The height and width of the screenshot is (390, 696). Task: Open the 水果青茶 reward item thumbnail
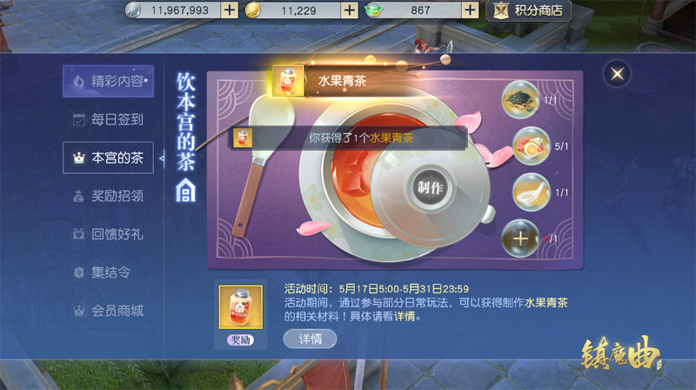(241, 307)
